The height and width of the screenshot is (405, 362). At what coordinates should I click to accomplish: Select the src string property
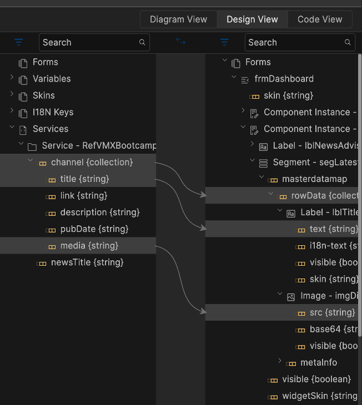click(332, 312)
